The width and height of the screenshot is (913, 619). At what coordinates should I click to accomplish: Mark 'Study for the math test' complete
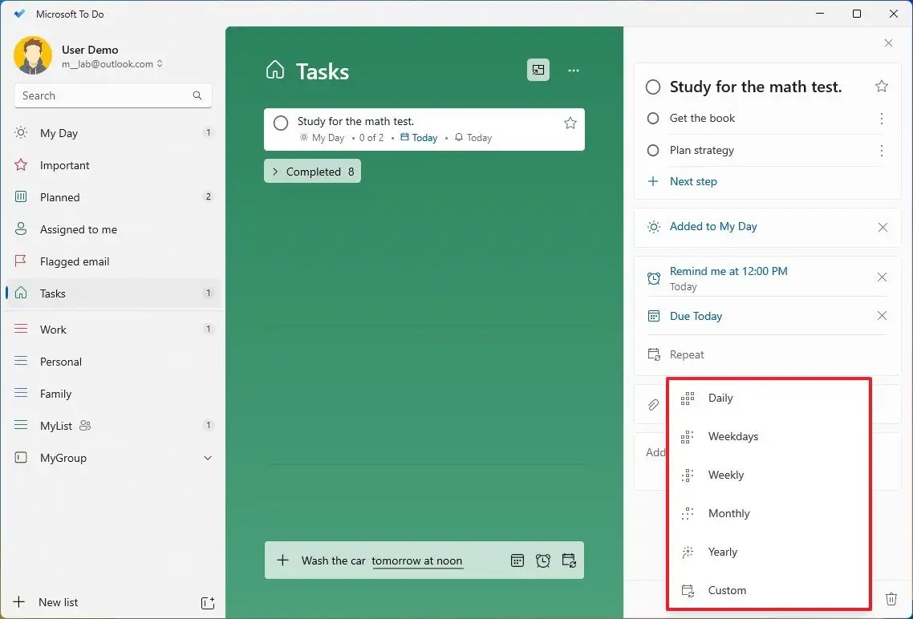pyautogui.click(x=280, y=123)
